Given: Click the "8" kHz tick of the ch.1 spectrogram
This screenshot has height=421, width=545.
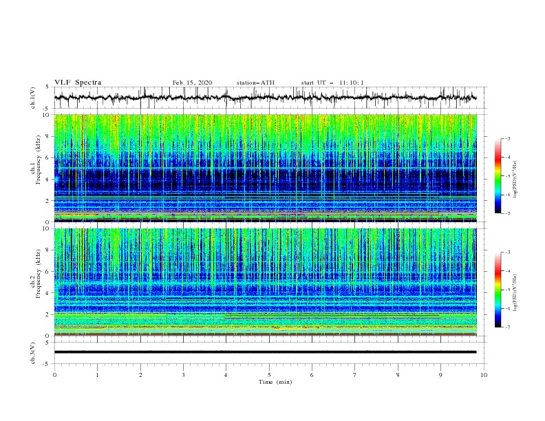Looking at the screenshot, I should point(49,136).
